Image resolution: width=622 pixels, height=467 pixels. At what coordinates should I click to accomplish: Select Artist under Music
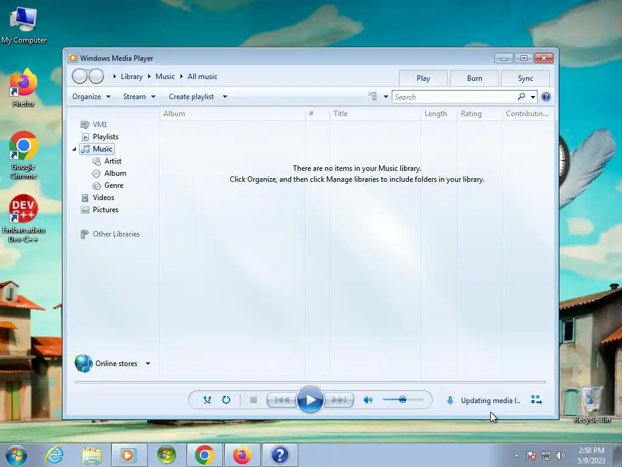[107, 161]
